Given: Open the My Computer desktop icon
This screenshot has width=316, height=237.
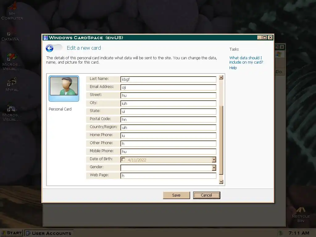Looking at the screenshot, I should tap(12, 11).
